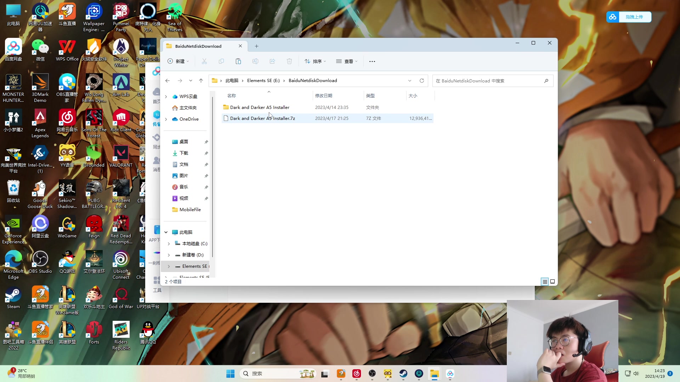Screen dimensions: 680x382
Task: Click the Delete trash can icon
Action: tap(289, 61)
